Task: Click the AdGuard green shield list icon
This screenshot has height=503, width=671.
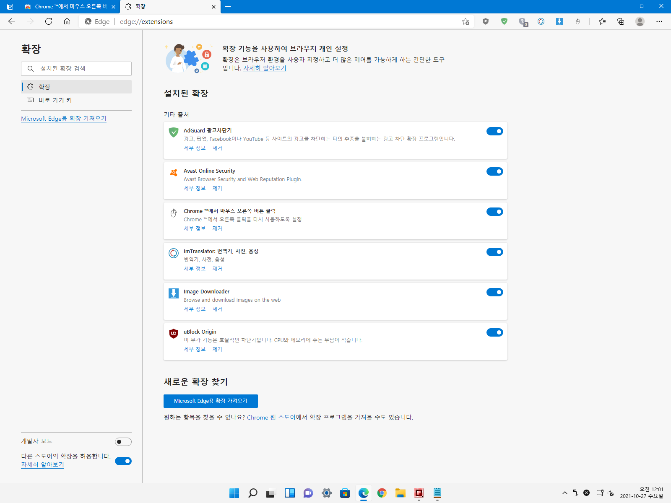Action: 174,132
